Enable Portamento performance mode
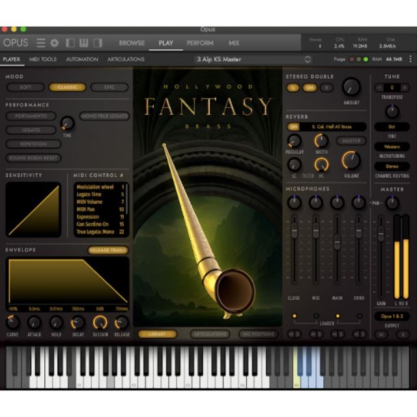This screenshot has height=417, width=417. [31, 116]
